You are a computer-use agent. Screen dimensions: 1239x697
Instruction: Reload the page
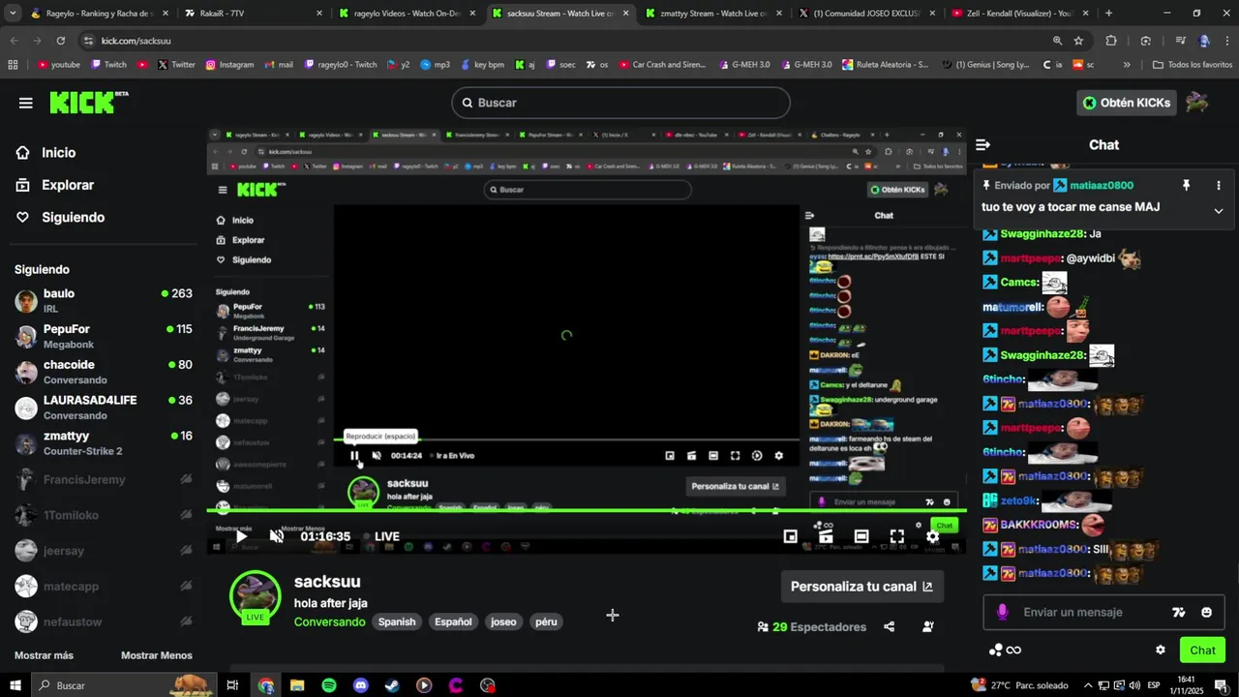tap(60, 41)
